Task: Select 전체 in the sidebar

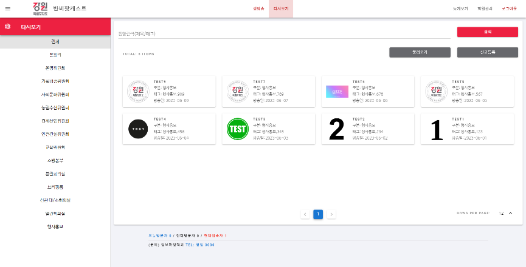Action: click(x=55, y=42)
